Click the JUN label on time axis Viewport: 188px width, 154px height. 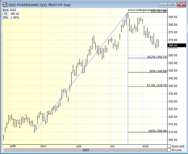point(79,146)
